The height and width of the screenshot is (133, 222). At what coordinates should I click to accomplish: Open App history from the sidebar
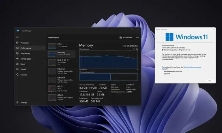coord(30,54)
